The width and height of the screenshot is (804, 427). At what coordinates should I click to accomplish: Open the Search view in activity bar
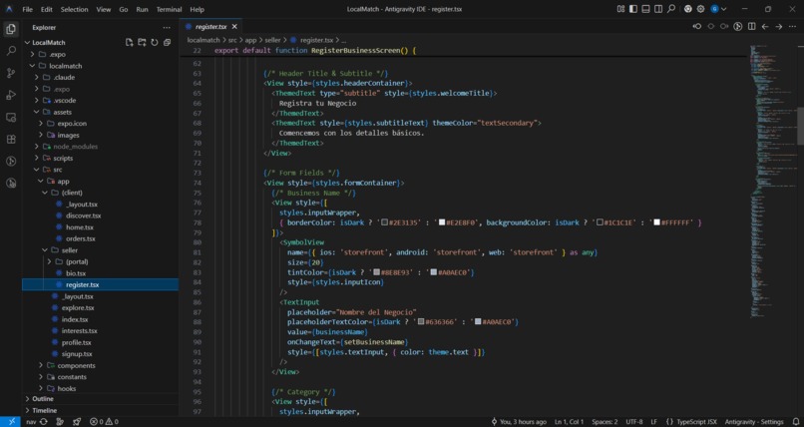point(11,51)
